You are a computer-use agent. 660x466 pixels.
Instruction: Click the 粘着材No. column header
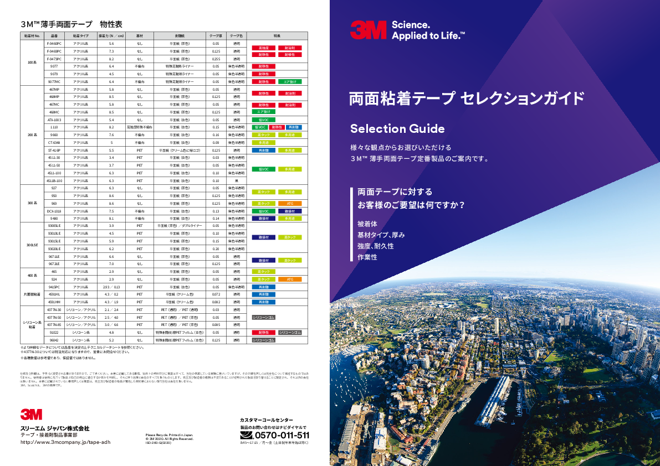tap(32, 36)
